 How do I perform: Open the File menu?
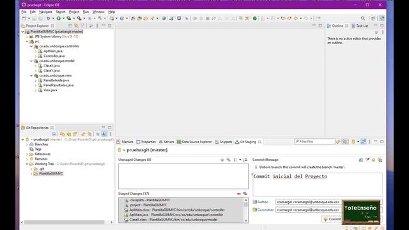(x=24, y=11)
